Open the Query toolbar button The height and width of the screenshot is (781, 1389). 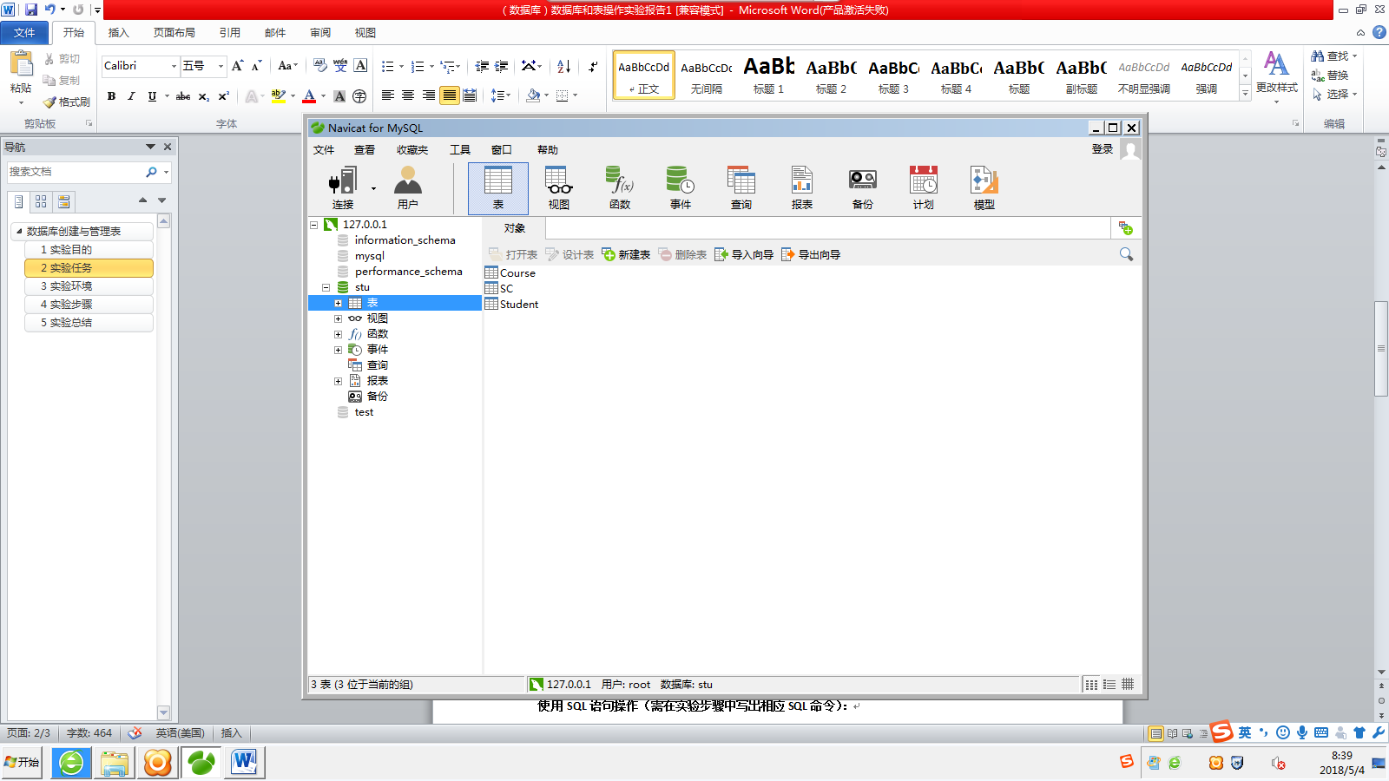tap(741, 188)
